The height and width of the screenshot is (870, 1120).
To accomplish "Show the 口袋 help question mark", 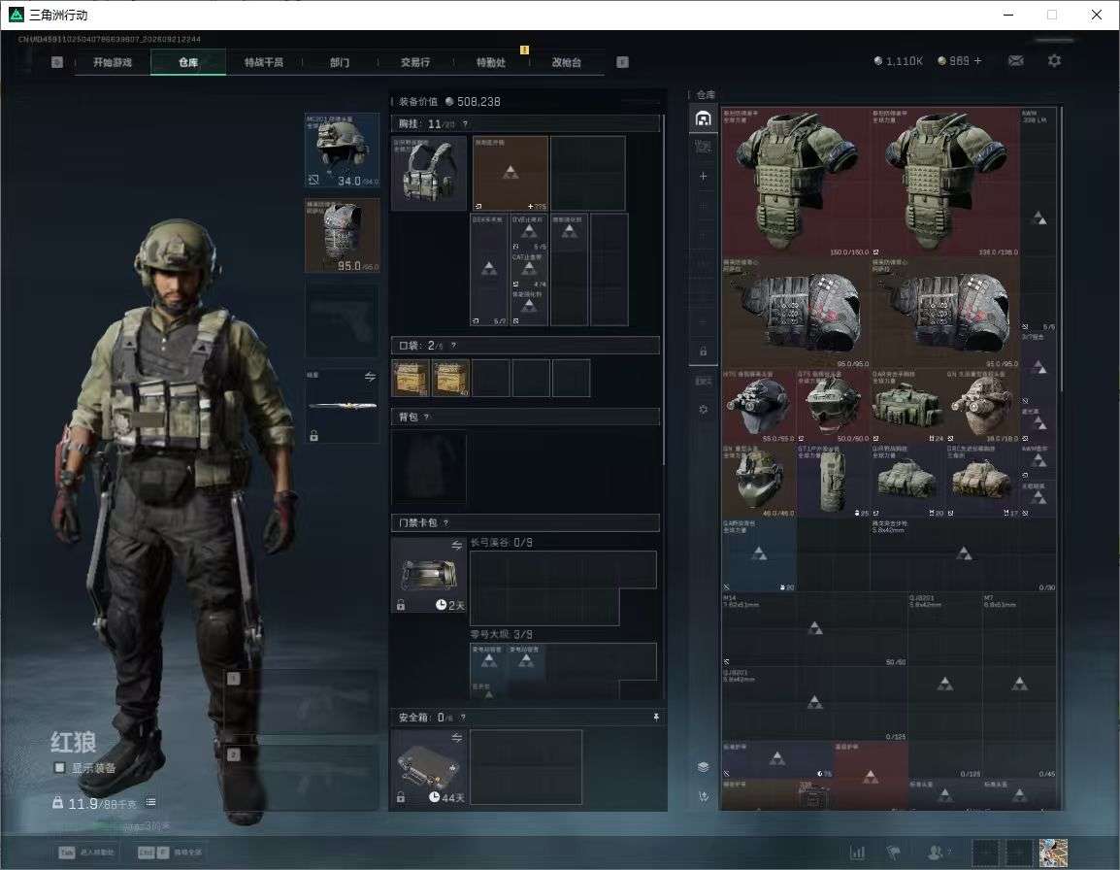I will [453, 346].
